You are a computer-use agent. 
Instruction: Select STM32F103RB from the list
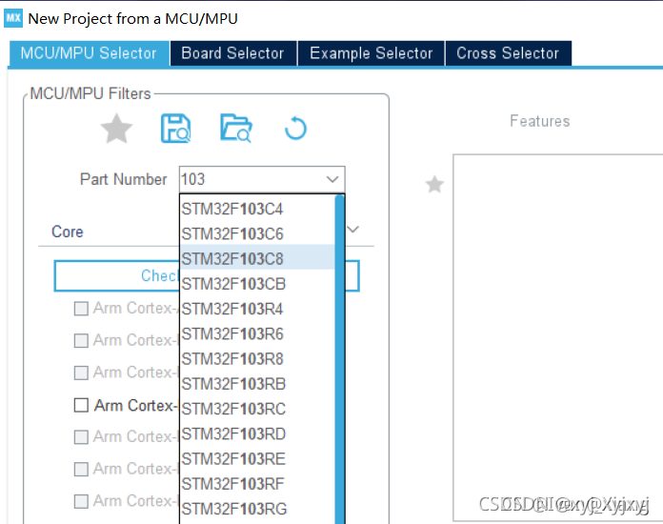pyautogui.click(x=257, y=384)
